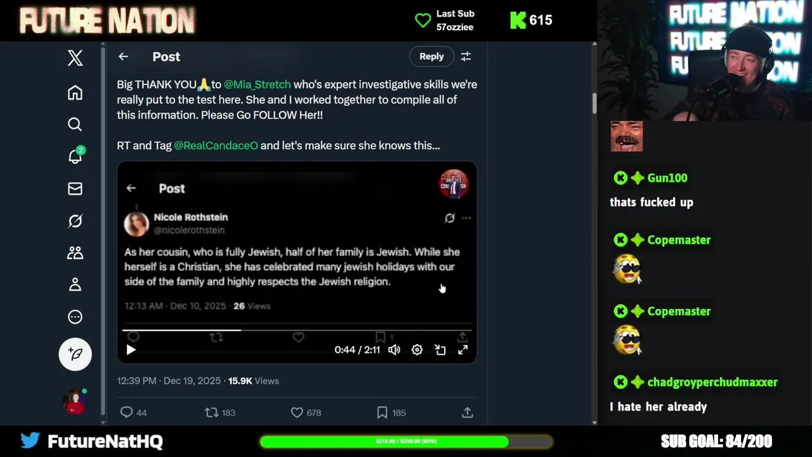This screenshot has width=812, height=457.
Task: Play the embedded video
Action: [x=131, y=350]
